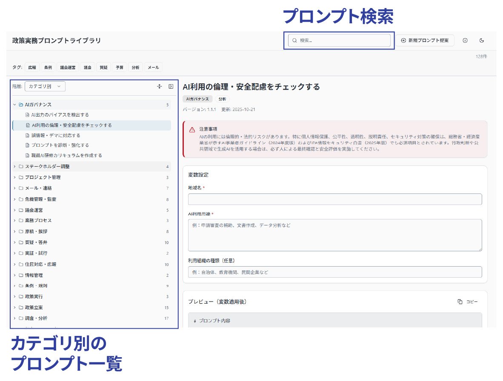Collapse the AIガバナンス category
Image resolution: width=503 pixels, height=381 pixels.
tap(14, 105)
